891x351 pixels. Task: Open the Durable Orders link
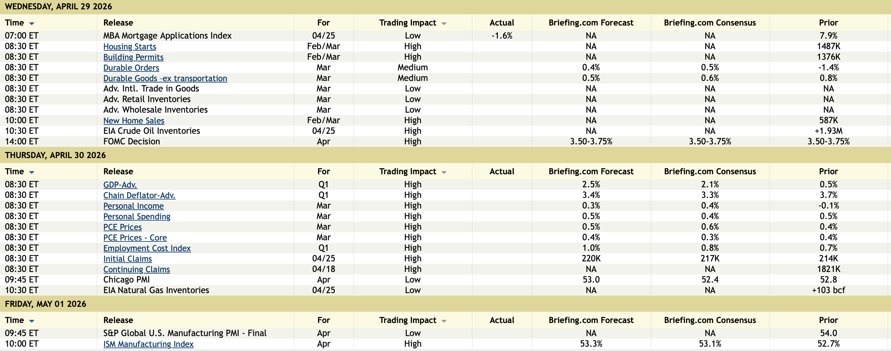(x=131, y=68)
